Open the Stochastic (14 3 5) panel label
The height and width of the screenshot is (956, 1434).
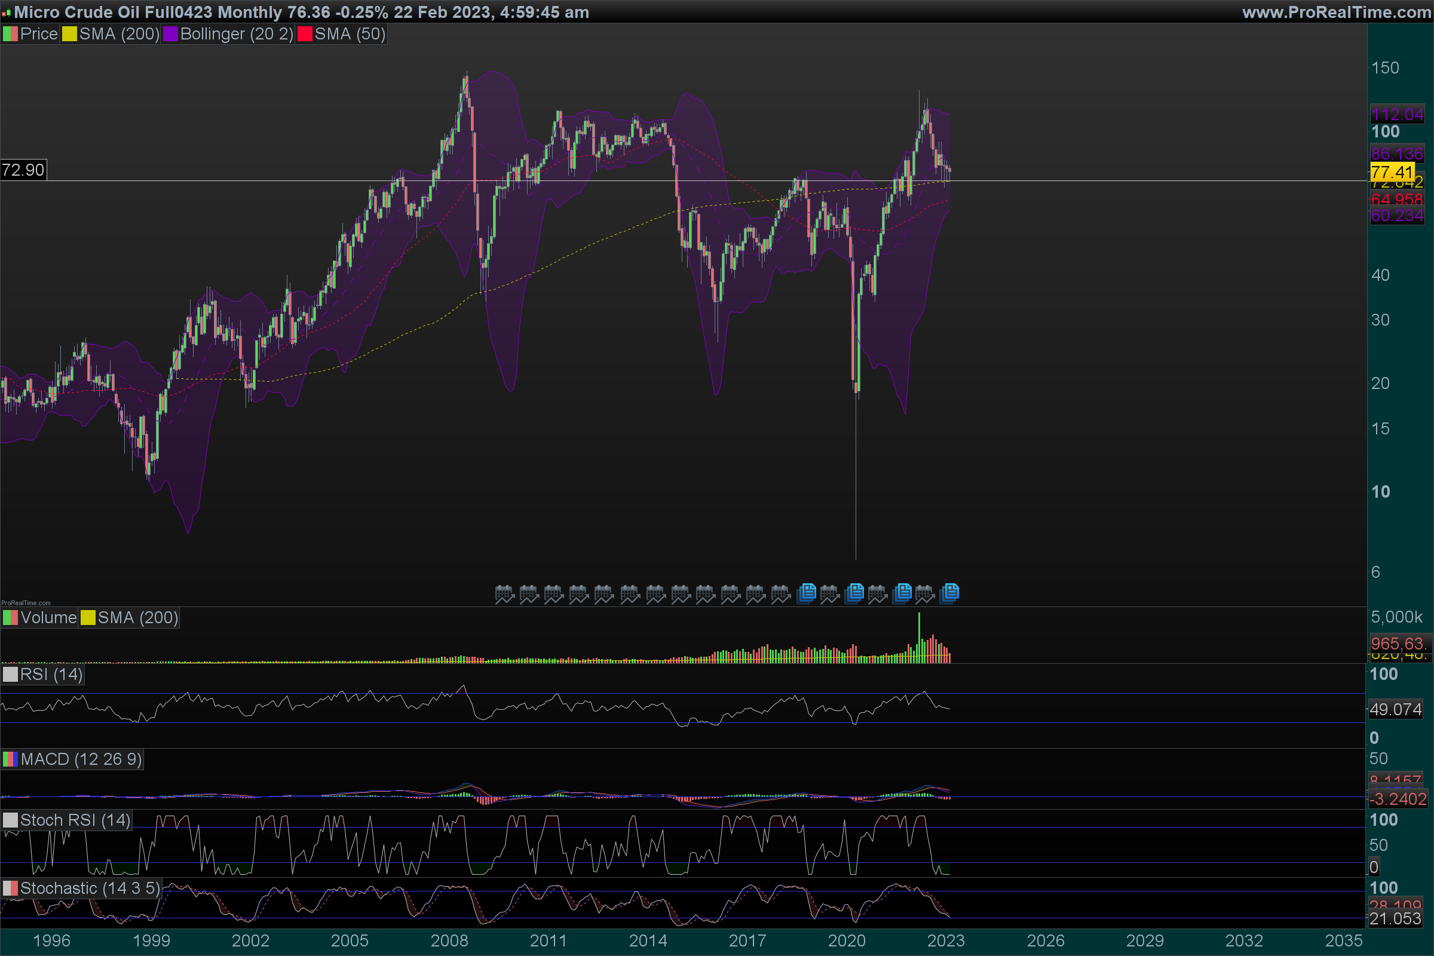90,888
